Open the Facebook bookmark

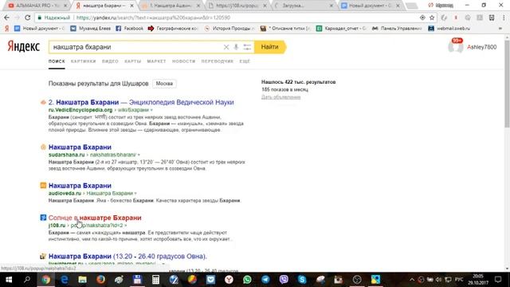[129, 29]
